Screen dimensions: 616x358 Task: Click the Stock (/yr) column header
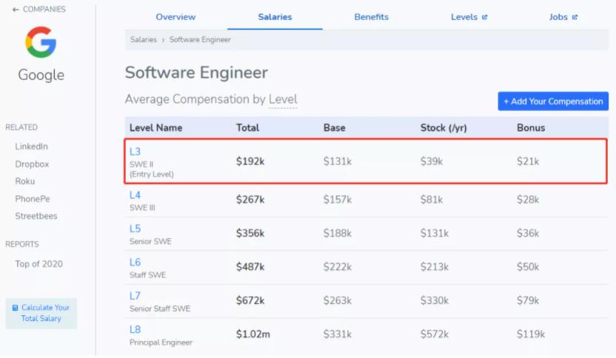coord(443,128)
